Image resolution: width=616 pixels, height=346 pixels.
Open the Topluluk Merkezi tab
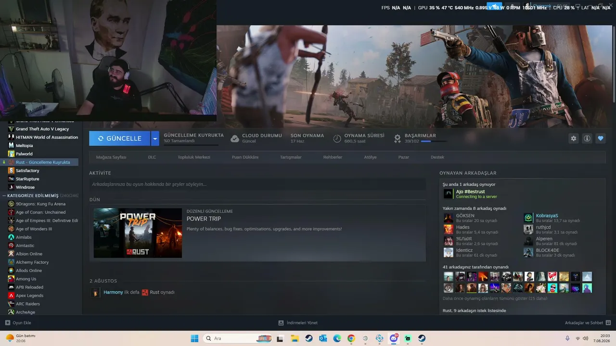tap(194, 157)
